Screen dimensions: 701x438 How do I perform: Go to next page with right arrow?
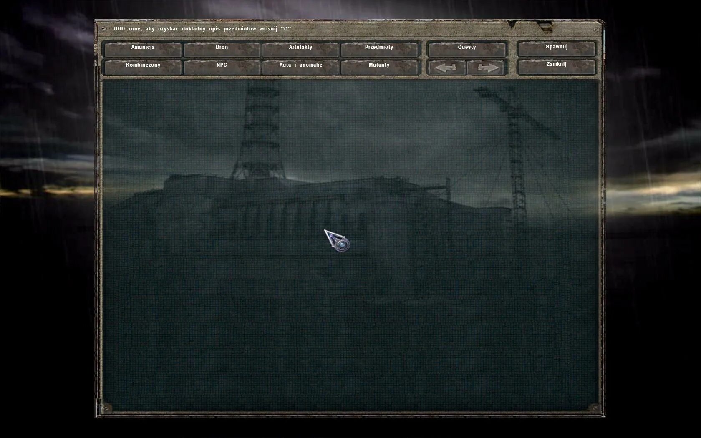487,68
